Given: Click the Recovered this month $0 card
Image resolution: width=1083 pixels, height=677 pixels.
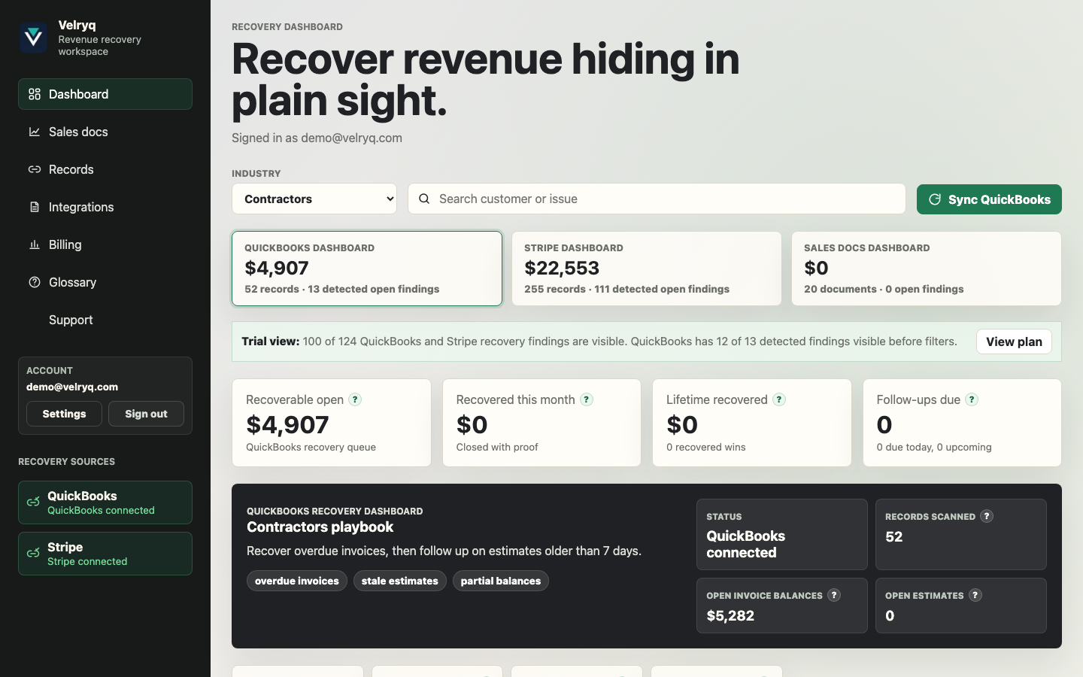Looking at the screenshot, I should [541, 423].
